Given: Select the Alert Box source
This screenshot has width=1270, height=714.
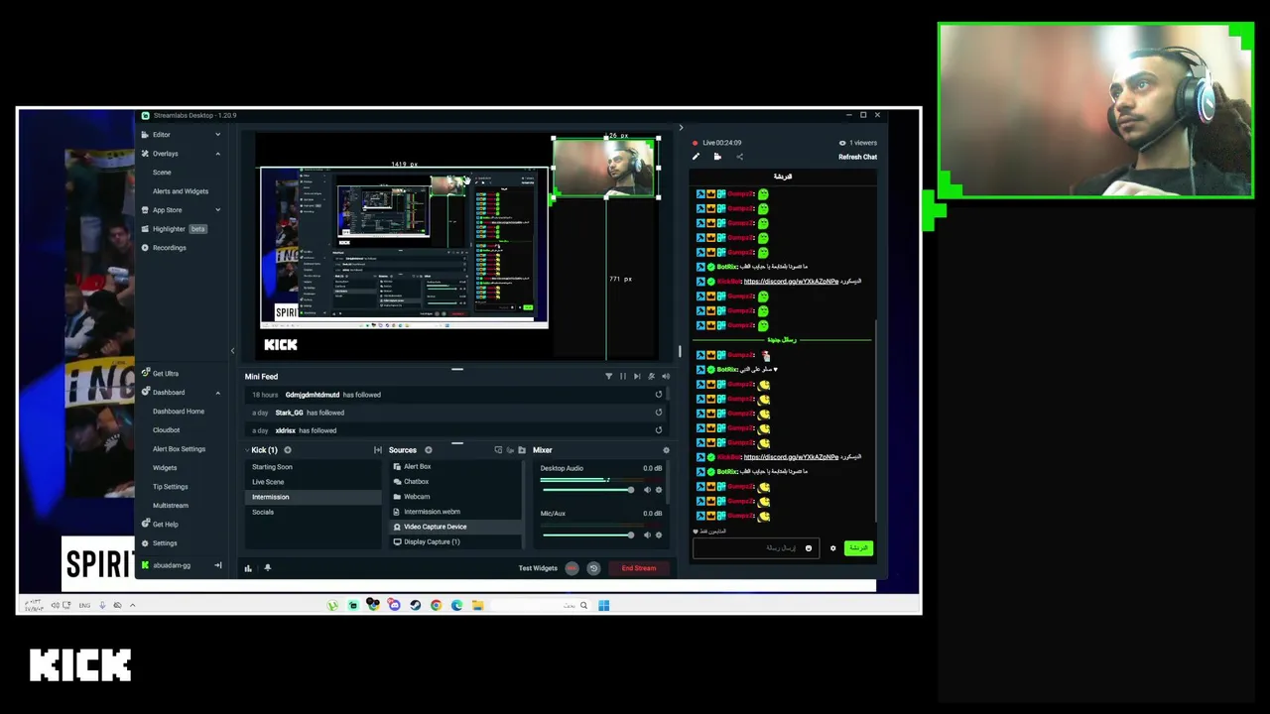Looking at the screenshot, I should click(x=455, y=467).
